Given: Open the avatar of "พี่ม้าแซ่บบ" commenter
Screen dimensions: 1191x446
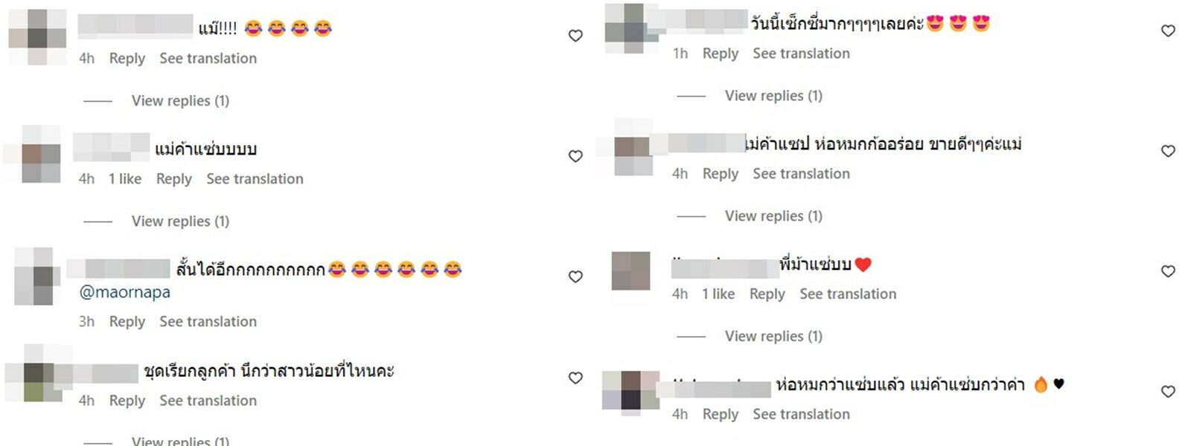Looking at the screenshot, I should [x=631, y=271].
